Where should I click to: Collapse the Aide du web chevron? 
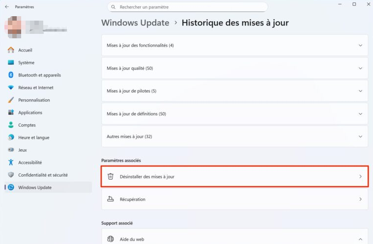[360, 239]
